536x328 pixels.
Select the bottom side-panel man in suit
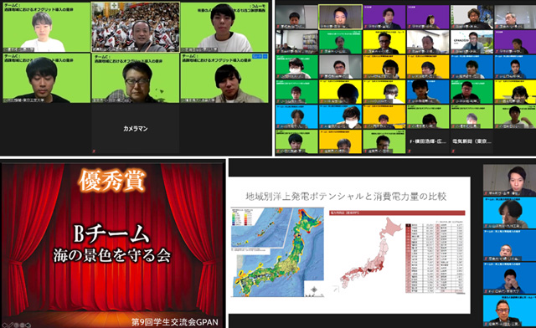(x=509, y=310)
